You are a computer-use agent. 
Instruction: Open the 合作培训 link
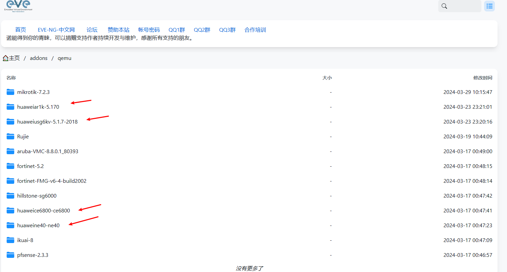pyautogui.click(x=255, y=30)
